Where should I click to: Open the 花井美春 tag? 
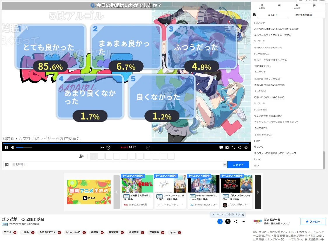tap(154, 232)
